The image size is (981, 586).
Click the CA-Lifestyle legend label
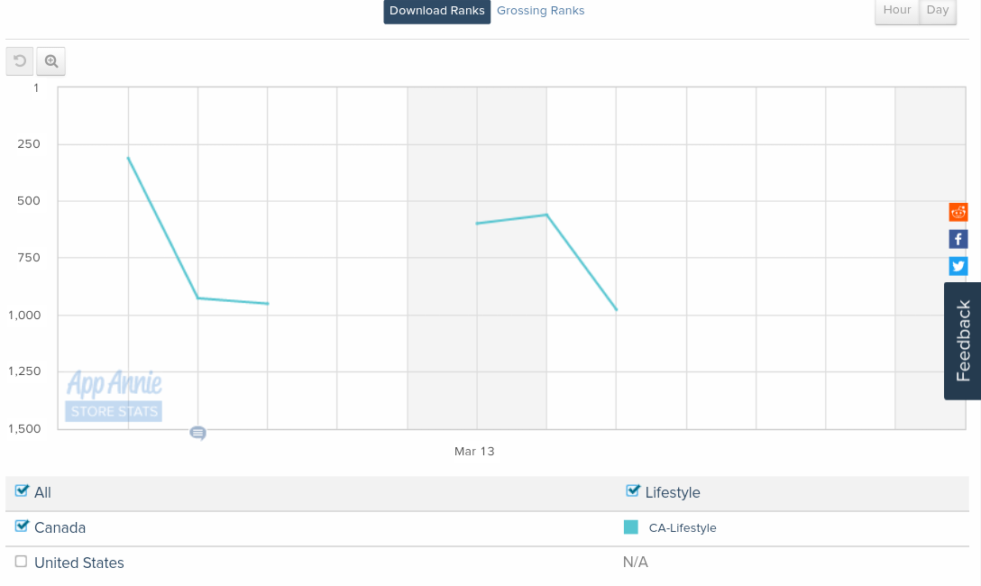pos(683,528)
